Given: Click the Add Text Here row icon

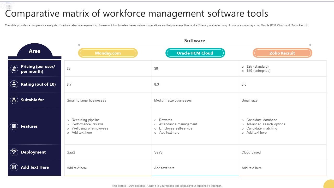Looking at the screenshot, I should point(14,167).
